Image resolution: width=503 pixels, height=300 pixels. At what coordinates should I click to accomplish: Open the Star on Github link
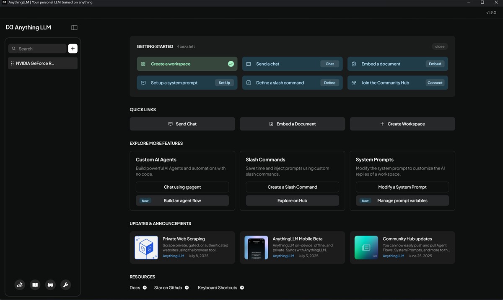pyautogui.click(x=168, y=287)
